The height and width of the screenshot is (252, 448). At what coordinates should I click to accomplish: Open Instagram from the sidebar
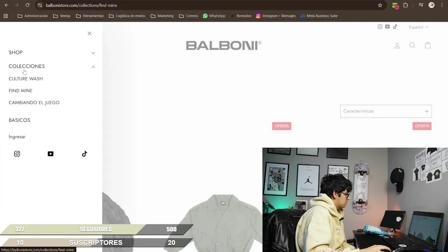pos(17,154)
